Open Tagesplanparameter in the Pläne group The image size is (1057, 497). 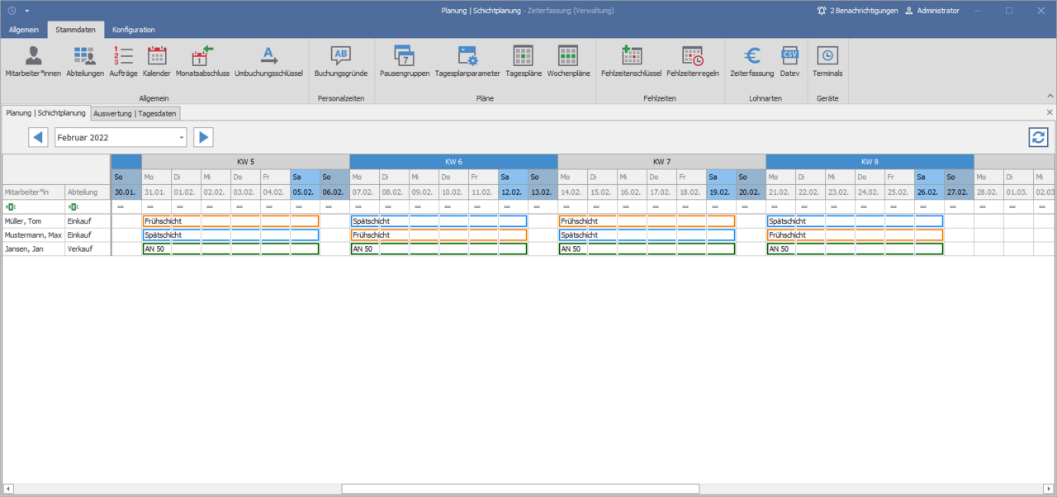point(467,62)
